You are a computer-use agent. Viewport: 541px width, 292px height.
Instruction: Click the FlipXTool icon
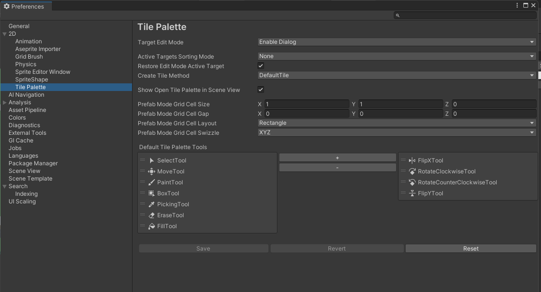coord(412,161)
